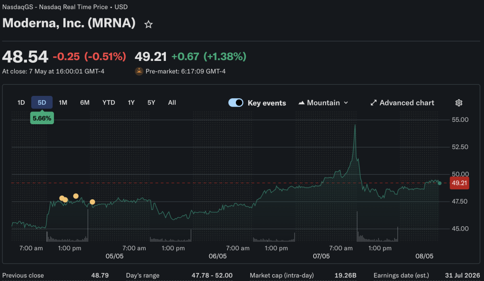Click the Market cap (intra-day) label
The image size is (484, 281).
pos(282,275)
